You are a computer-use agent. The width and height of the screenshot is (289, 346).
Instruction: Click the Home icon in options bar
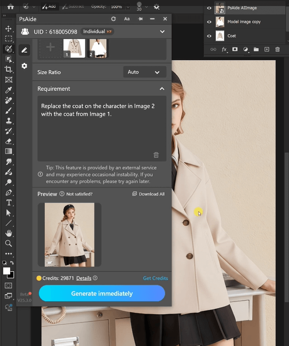click(x=10, y=7)
